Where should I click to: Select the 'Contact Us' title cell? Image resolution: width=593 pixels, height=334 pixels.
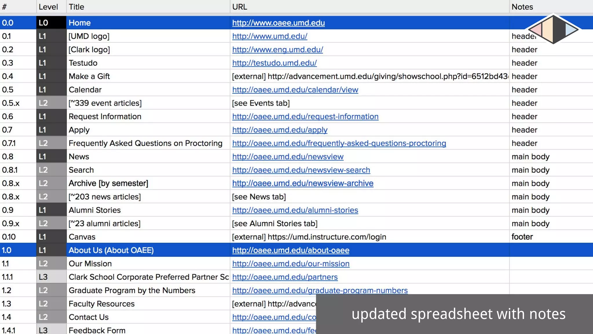(x=148, y=317)
